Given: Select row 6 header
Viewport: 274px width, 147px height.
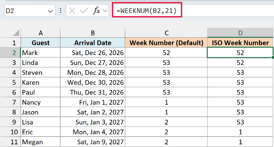Looking at the screenshot, I should click(x=10, y=92).
